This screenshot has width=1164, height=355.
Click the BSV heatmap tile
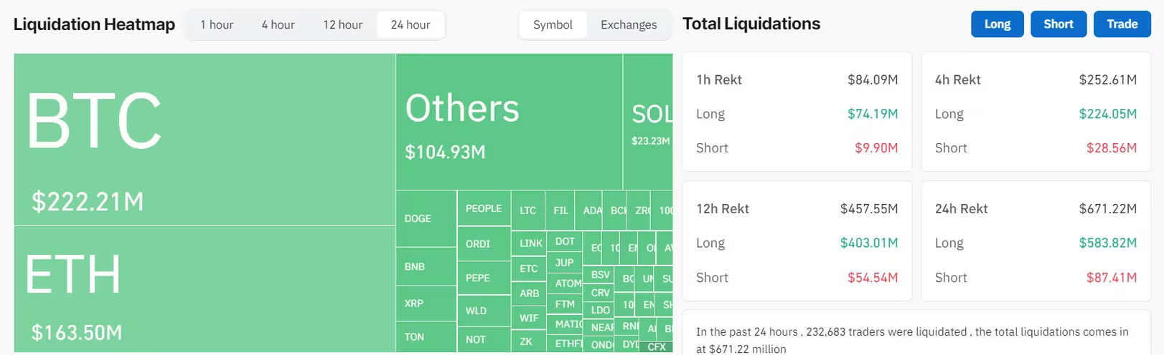click(599, 275)
